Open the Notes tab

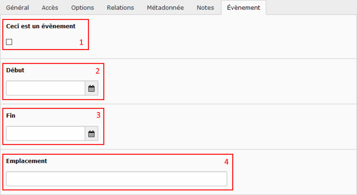coord(205,7)
